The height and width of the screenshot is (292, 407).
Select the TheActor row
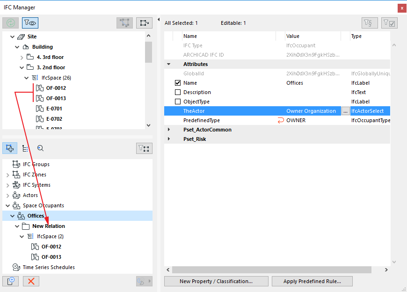pos(277,111)
